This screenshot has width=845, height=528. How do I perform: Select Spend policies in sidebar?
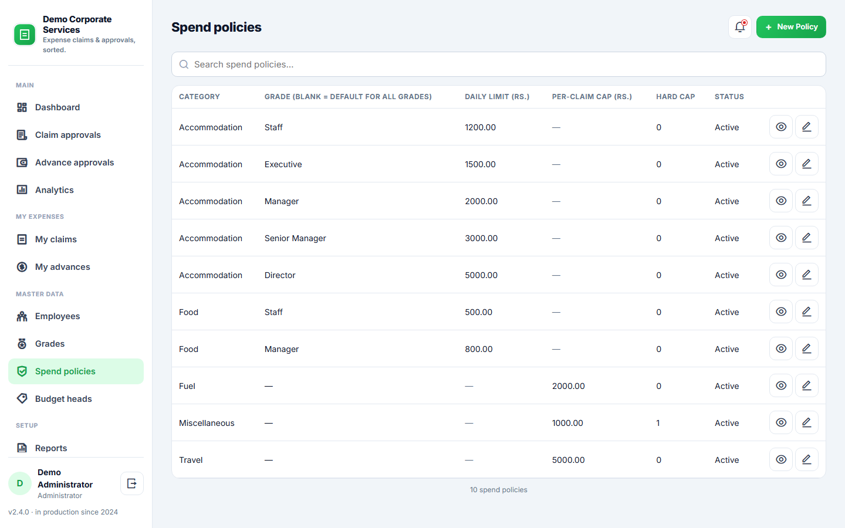click(x=76, y=371)
